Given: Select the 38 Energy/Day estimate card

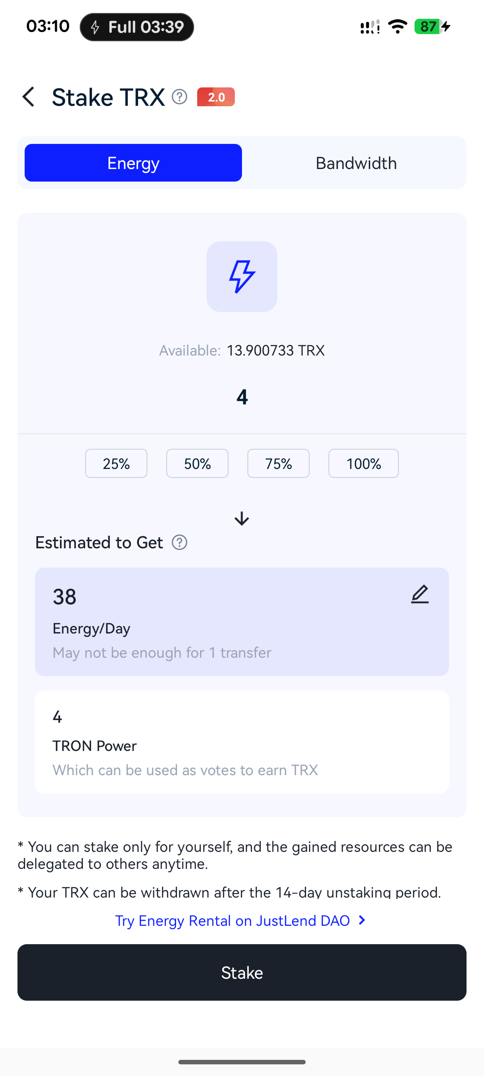Looking at the screenshot, I should point(242,622).
